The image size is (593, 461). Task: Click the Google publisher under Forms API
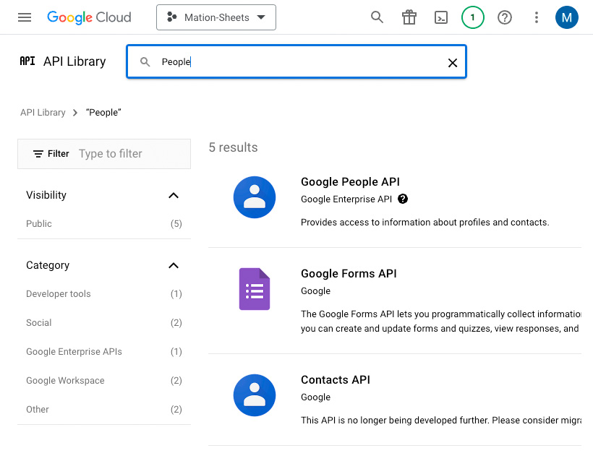pos(315,291)
